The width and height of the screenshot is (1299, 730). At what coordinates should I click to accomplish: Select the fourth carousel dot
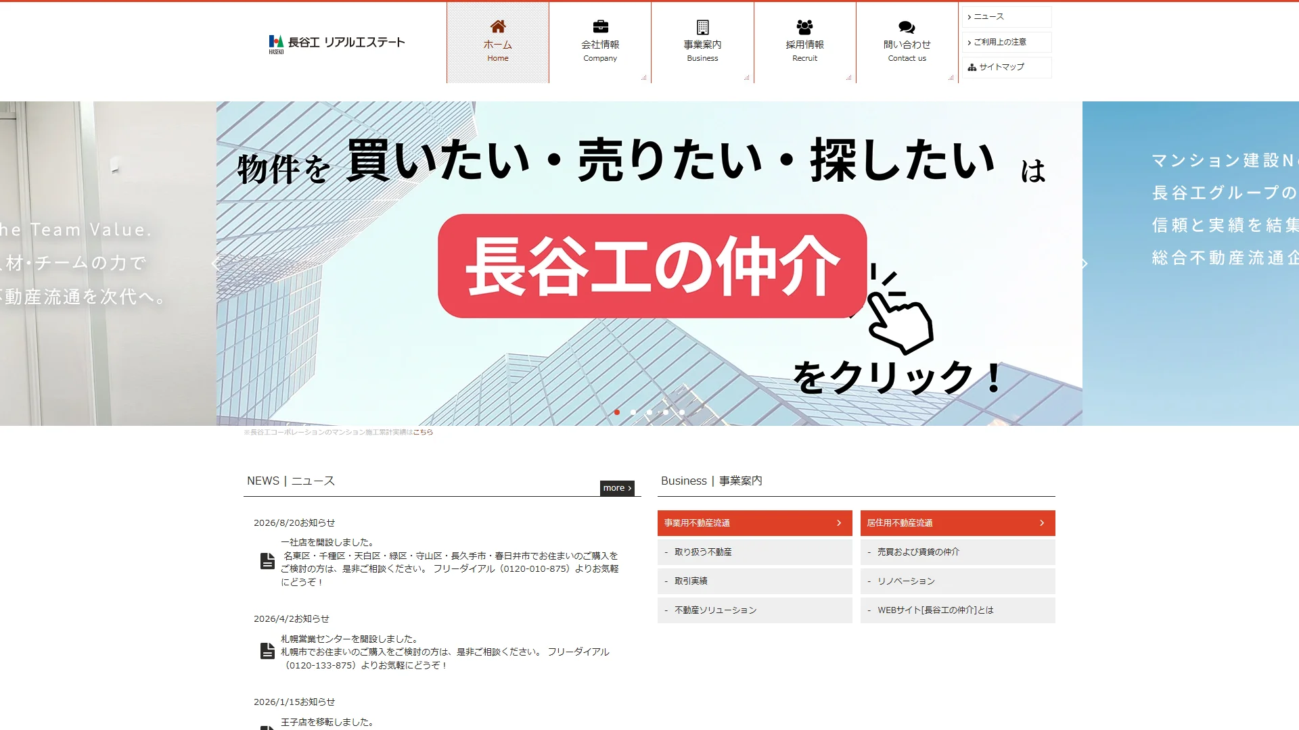coord(666,412)
